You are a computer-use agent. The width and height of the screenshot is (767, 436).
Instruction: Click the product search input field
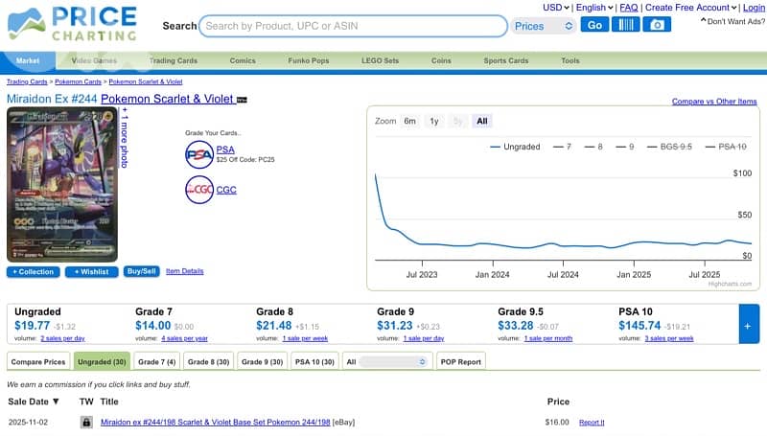[355, 26]
